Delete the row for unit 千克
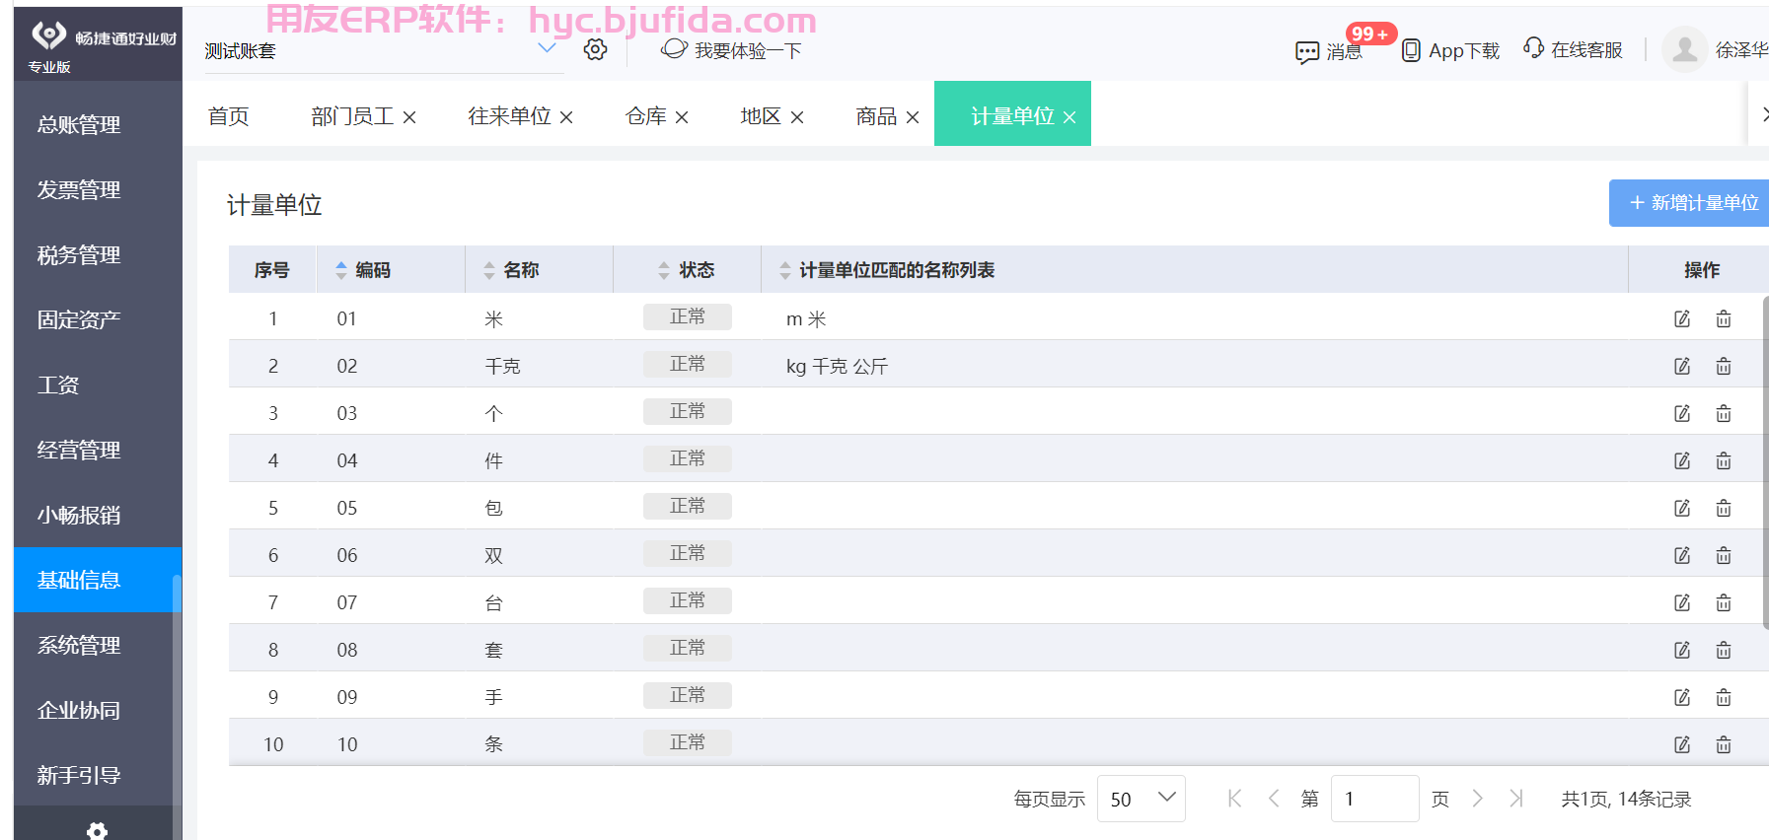The width and height of the screenshot is (1769, 840). pos(1724,366)
